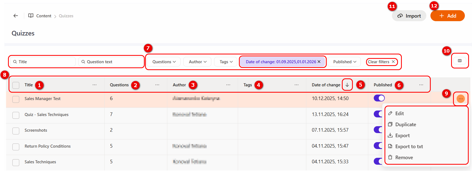Toggle the select-all checkbox in header
472x171 pixels.
tap(16, 85)
